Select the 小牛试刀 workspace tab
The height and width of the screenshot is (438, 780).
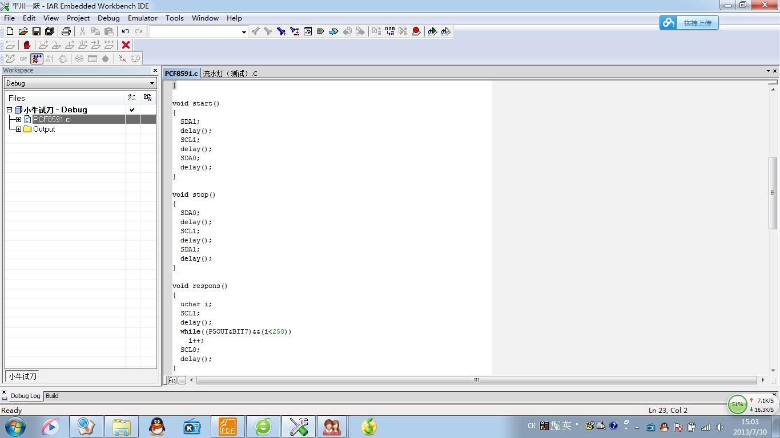pyautogui.click(x=22, y=376)
